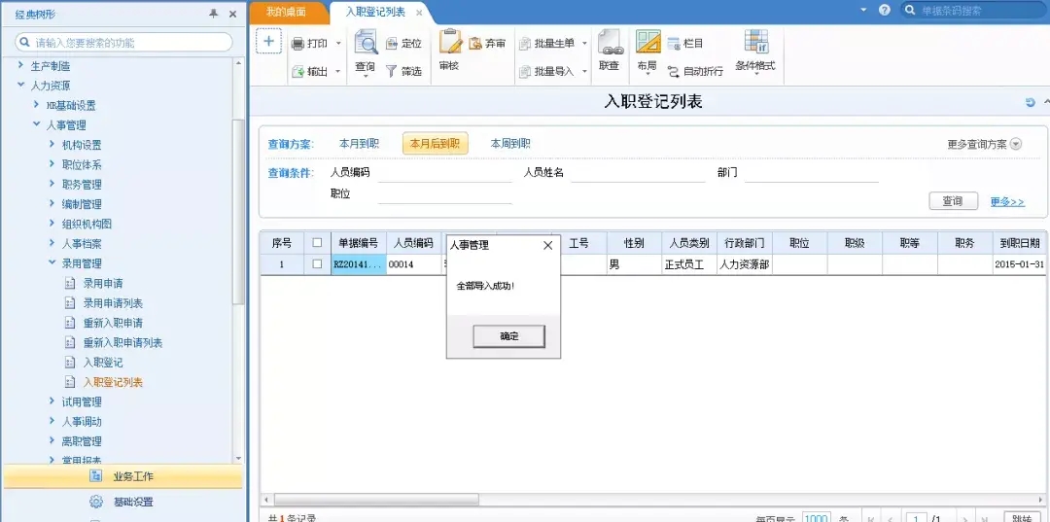
Task: Click the 审核 clipboard icon
Action: tap(450, 42)
